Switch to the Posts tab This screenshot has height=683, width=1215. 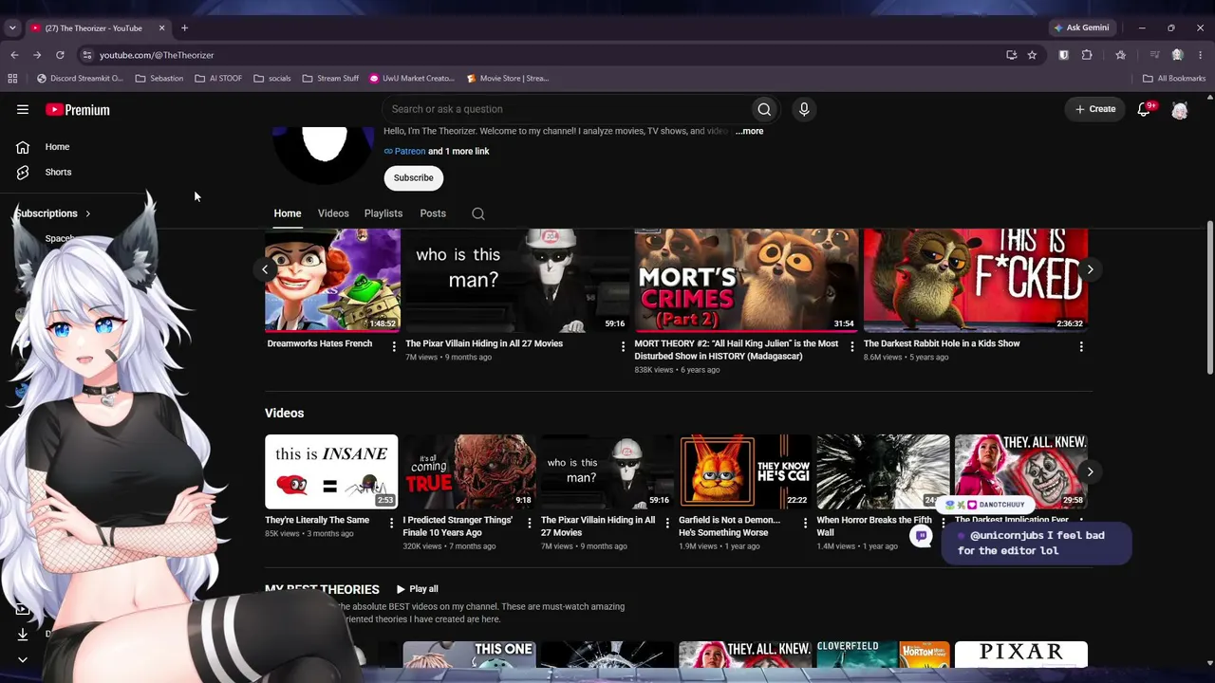[x=433, y=213]
